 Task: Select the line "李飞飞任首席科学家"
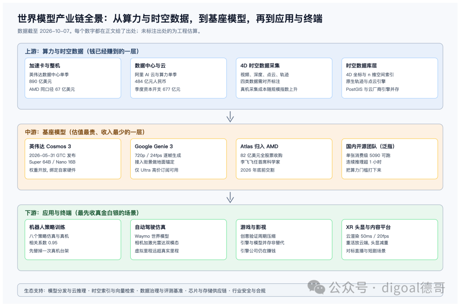tap(260, 162)
